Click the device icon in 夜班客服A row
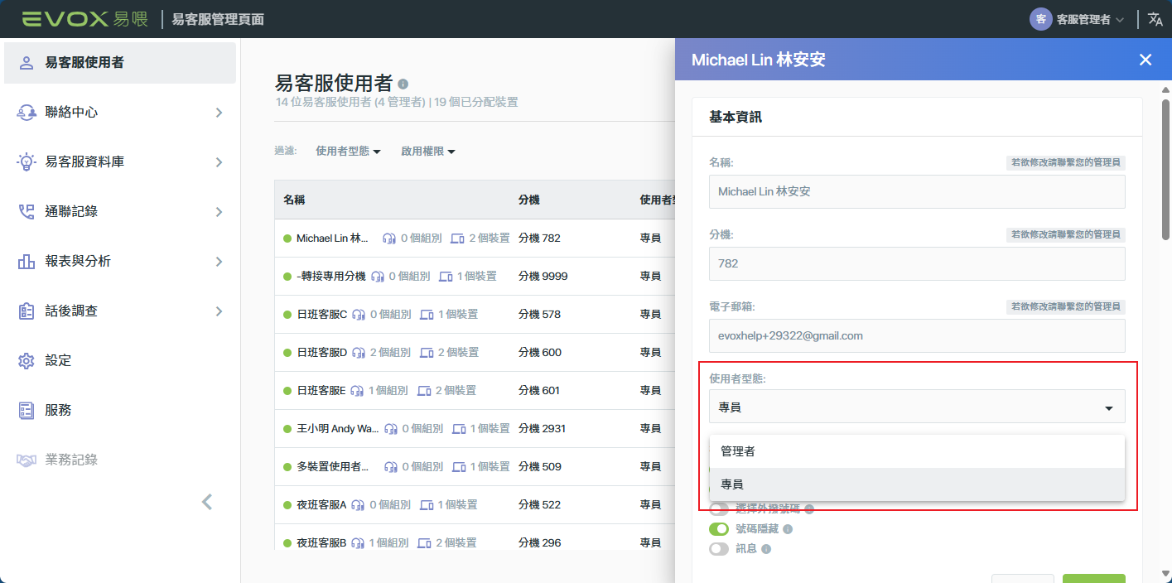The image size is (1172, 583). [427, 505]
